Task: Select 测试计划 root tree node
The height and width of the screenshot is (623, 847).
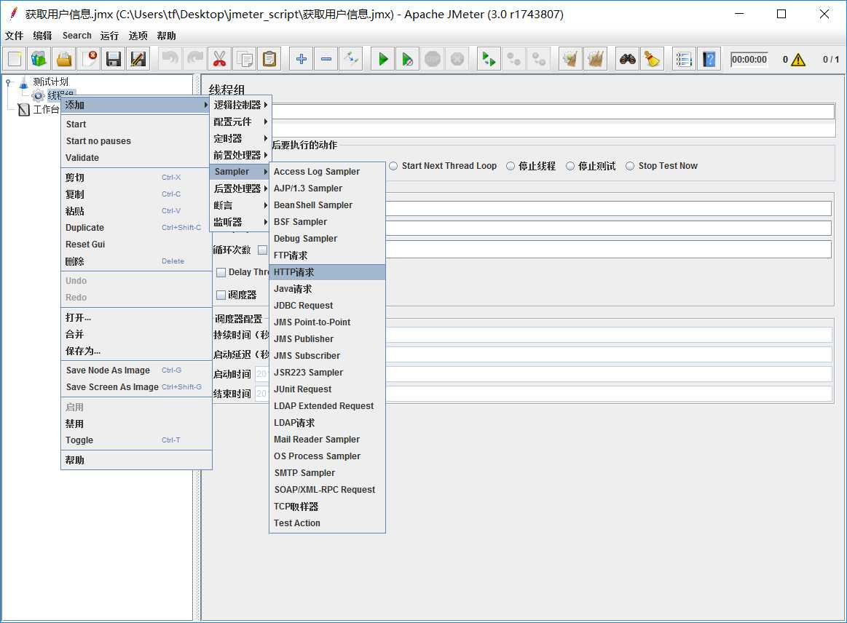Action: (50, 82)
